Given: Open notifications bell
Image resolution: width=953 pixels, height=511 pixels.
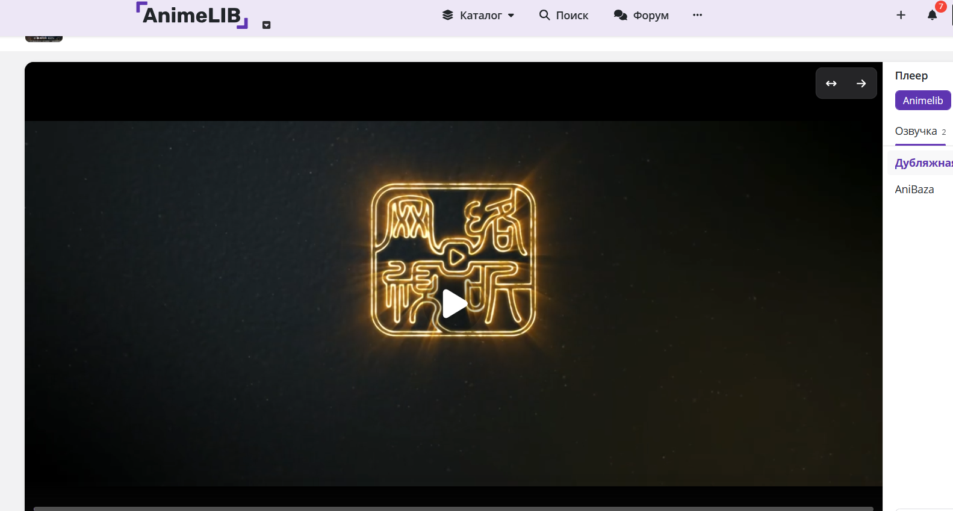Looking at the screenshot, I should coord(933,15).
